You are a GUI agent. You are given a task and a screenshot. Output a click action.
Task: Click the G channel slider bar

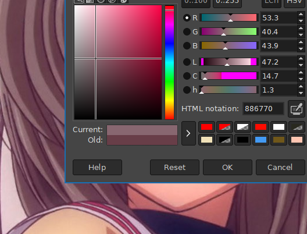(x=229, y=31)
